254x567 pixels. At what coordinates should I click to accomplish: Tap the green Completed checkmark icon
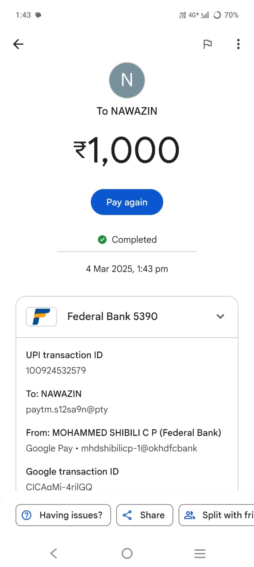(102, 240)
